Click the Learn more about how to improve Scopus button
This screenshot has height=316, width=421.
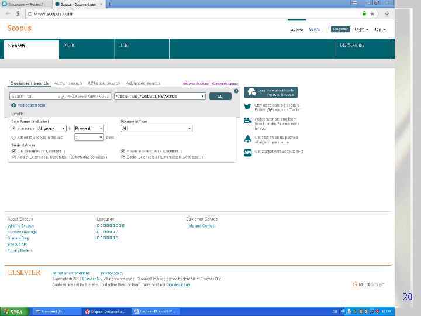[x=271, y=92]
